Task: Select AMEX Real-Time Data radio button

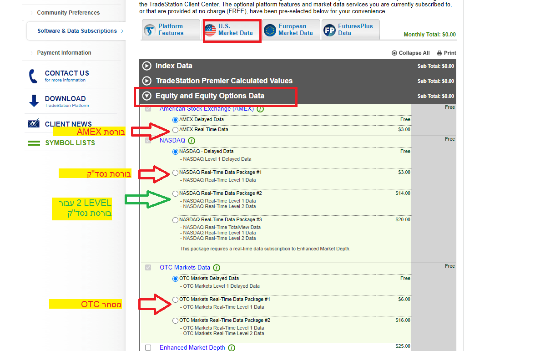Action: point(176,130)
